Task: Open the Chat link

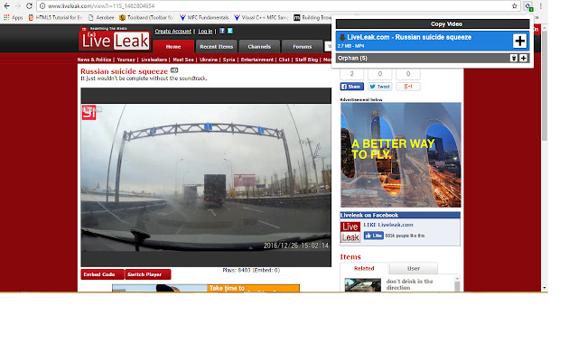Action: (x=284, y=60)
